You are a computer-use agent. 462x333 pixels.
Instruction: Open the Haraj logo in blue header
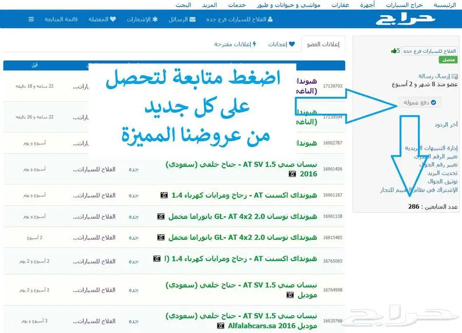(x=406, y=19)
